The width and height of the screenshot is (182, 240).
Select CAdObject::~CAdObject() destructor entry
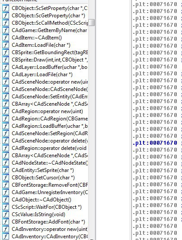tap(42, 200)
